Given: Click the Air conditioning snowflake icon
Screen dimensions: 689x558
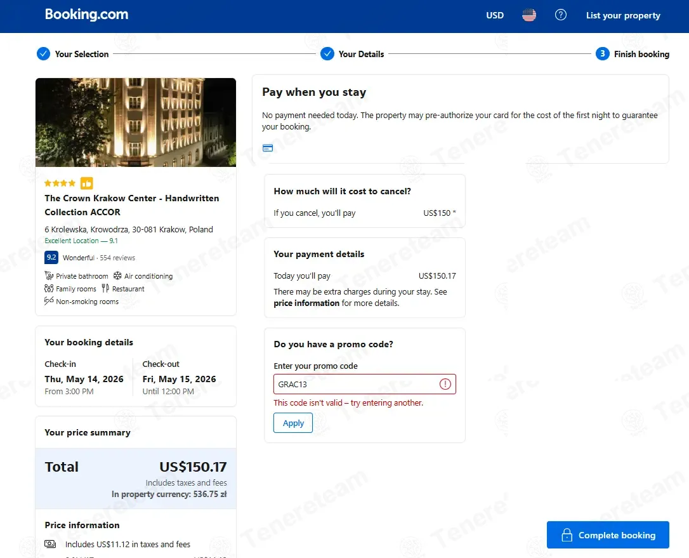Looking at the screenshot, I should [117, 276].
